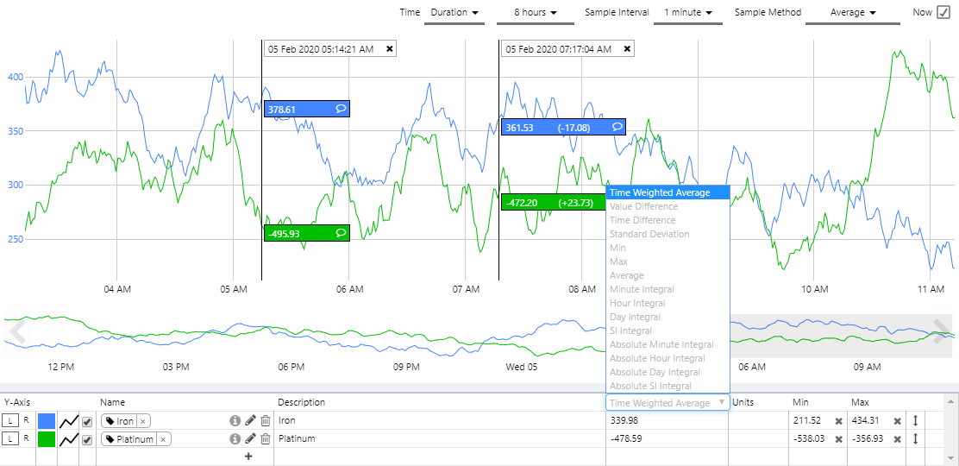Click the pencil edit icon for Platinum

click(x=250, y=438)
